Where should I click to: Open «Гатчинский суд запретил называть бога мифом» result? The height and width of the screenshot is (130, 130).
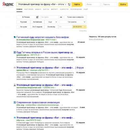coord(43,37)
